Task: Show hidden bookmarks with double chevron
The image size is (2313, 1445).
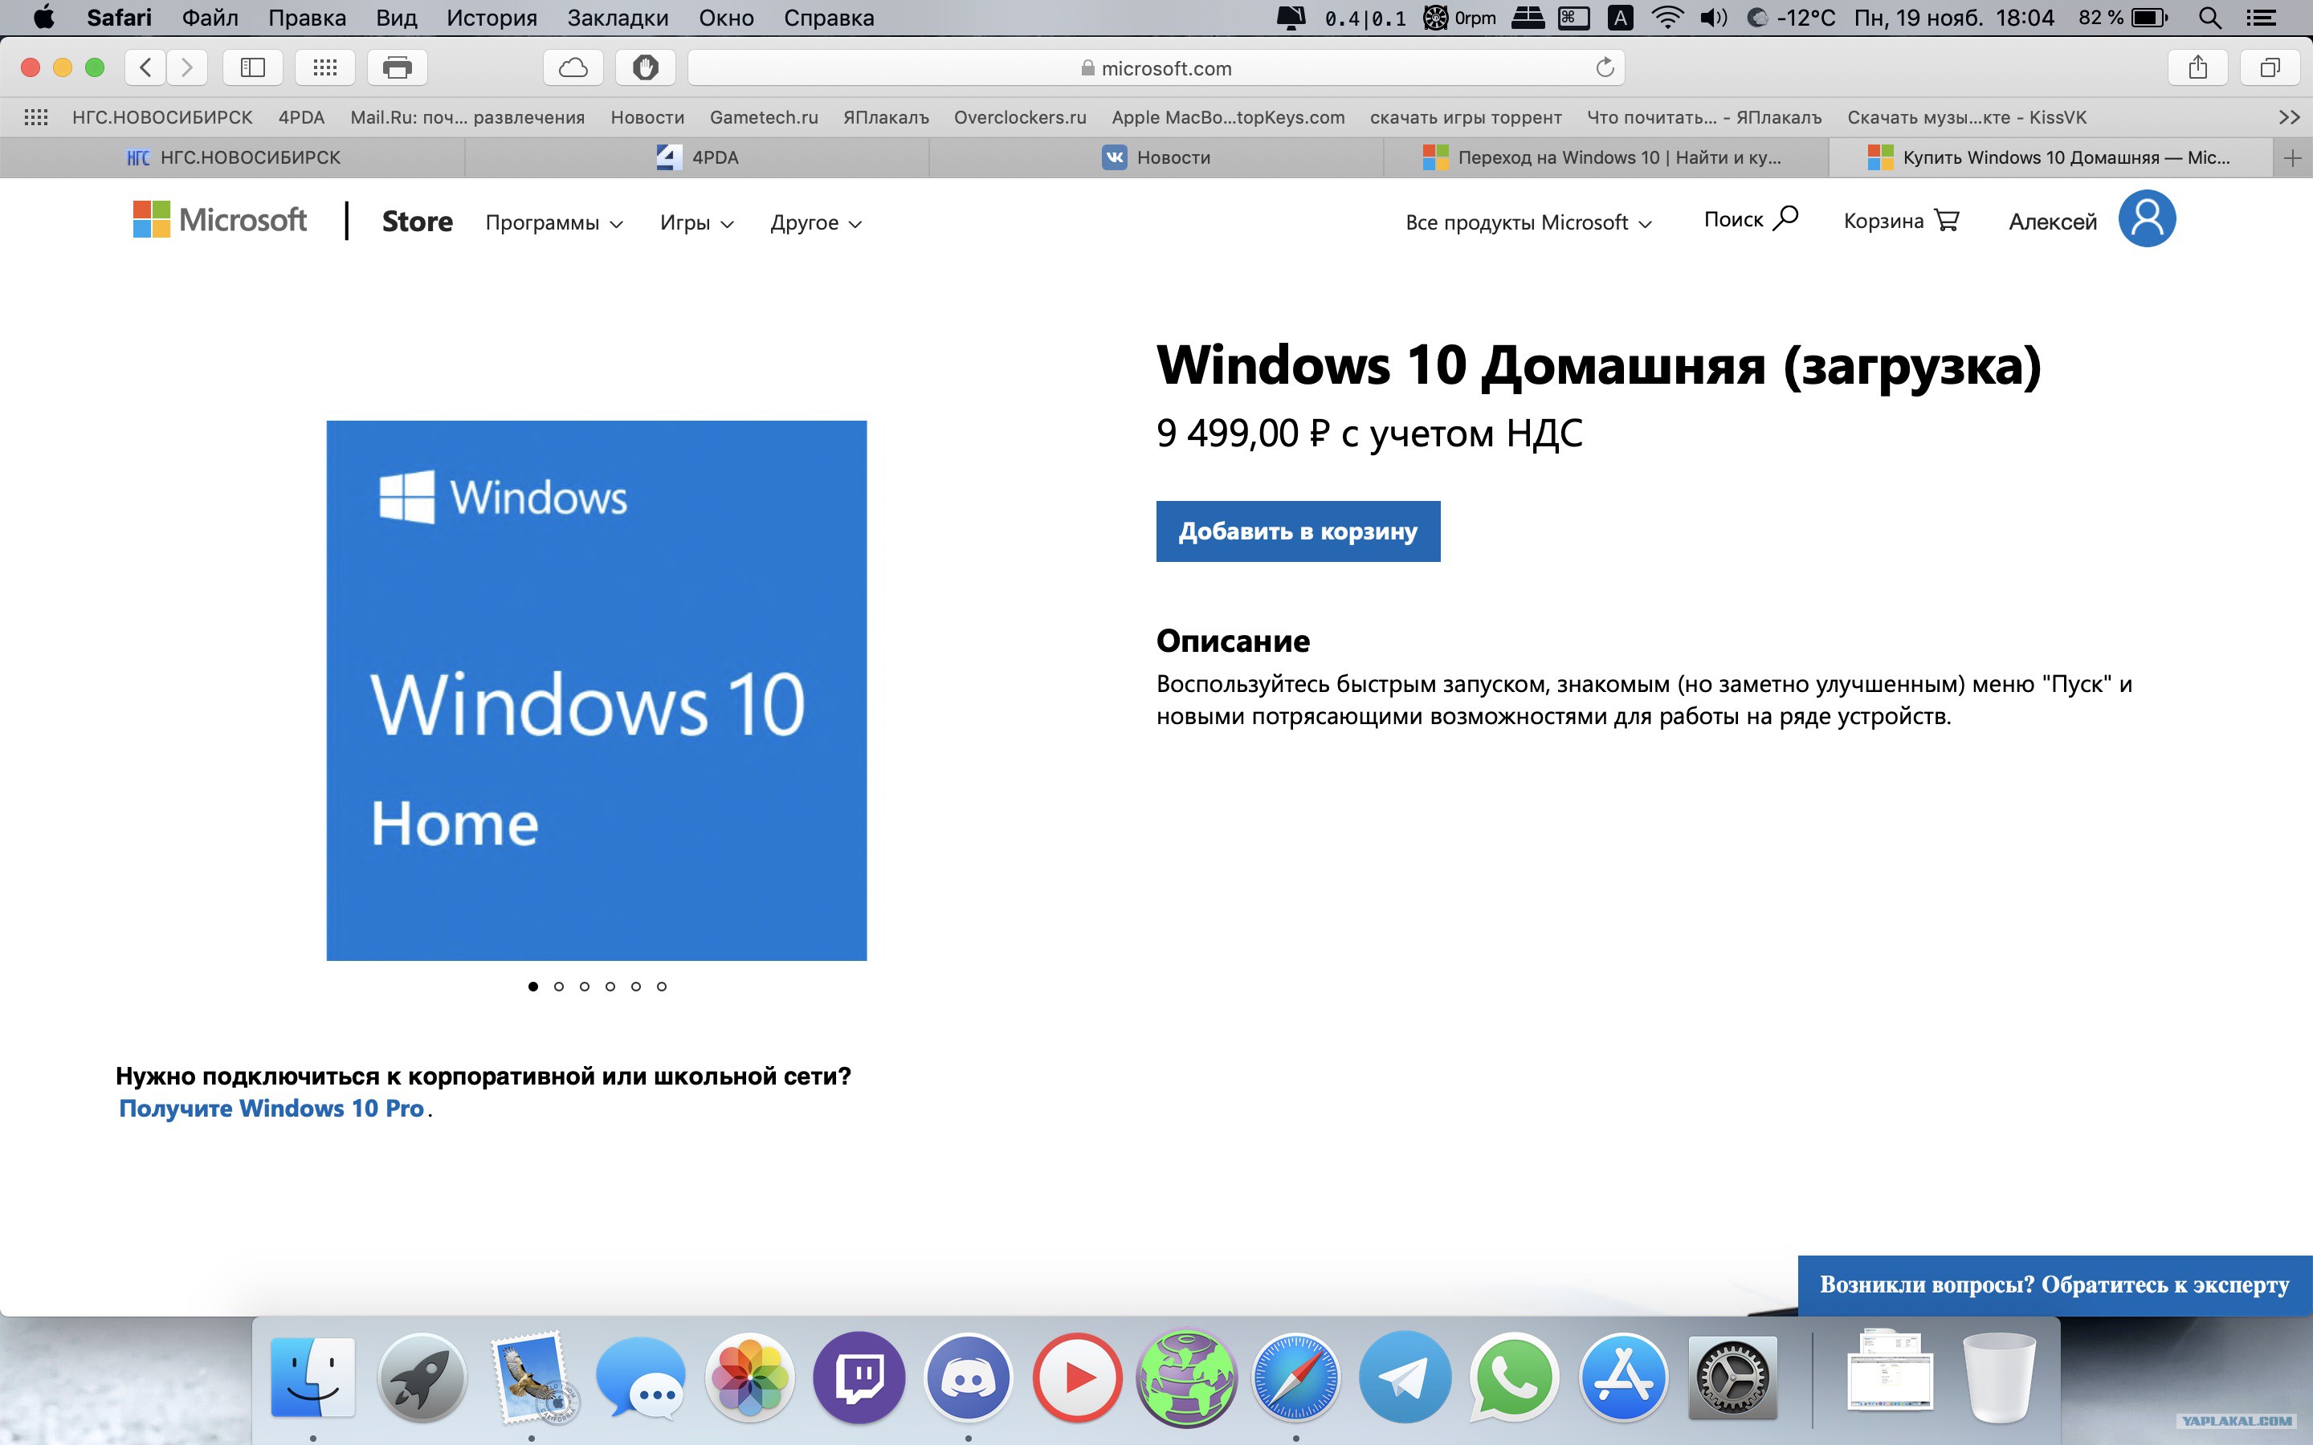Action: (2289, 117)
